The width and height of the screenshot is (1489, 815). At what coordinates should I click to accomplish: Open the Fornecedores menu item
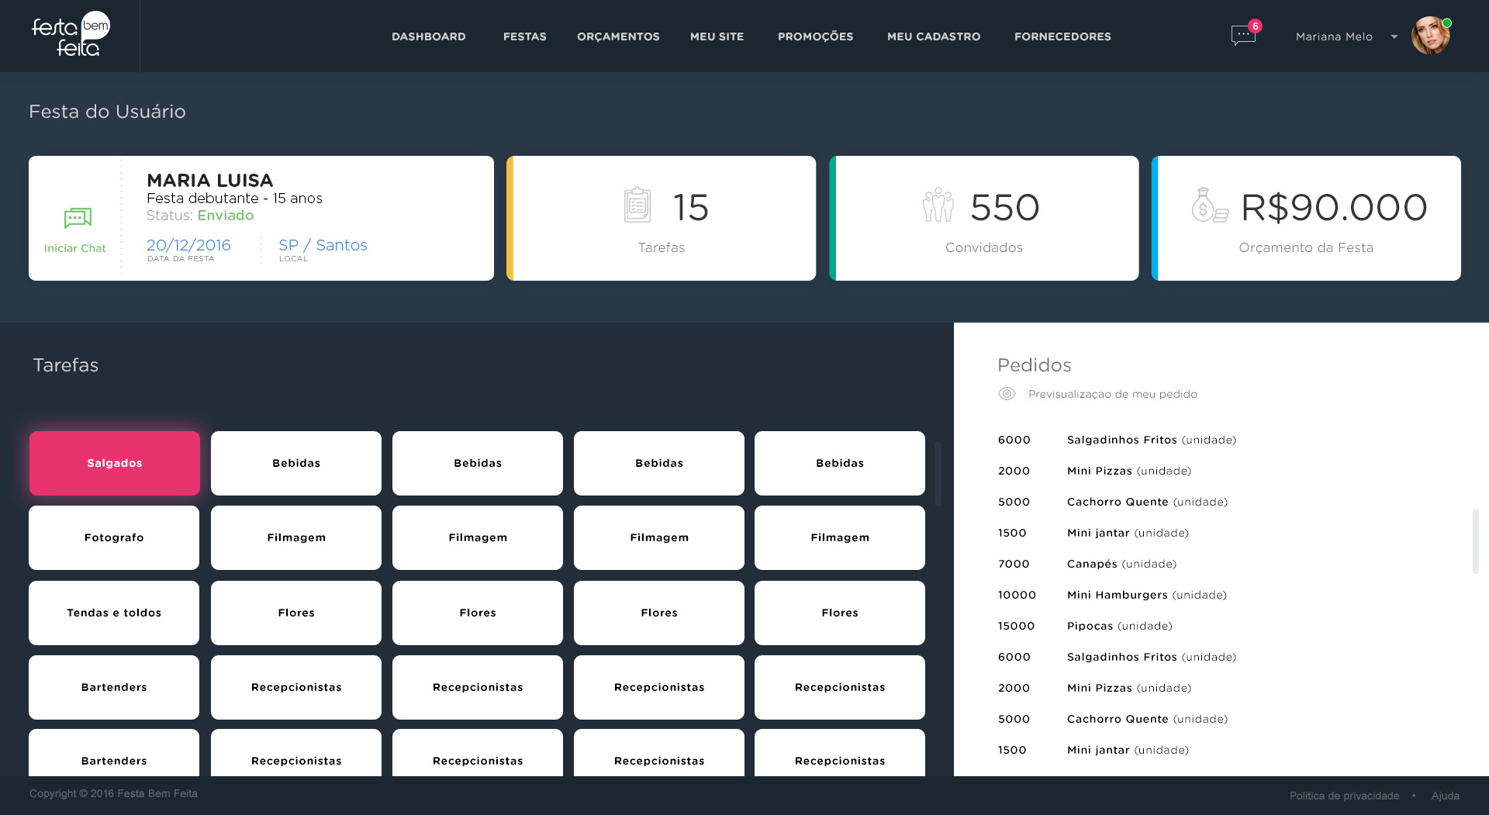click(1062, 36)
